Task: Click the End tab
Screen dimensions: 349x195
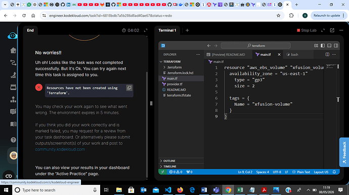Action: 30,30
